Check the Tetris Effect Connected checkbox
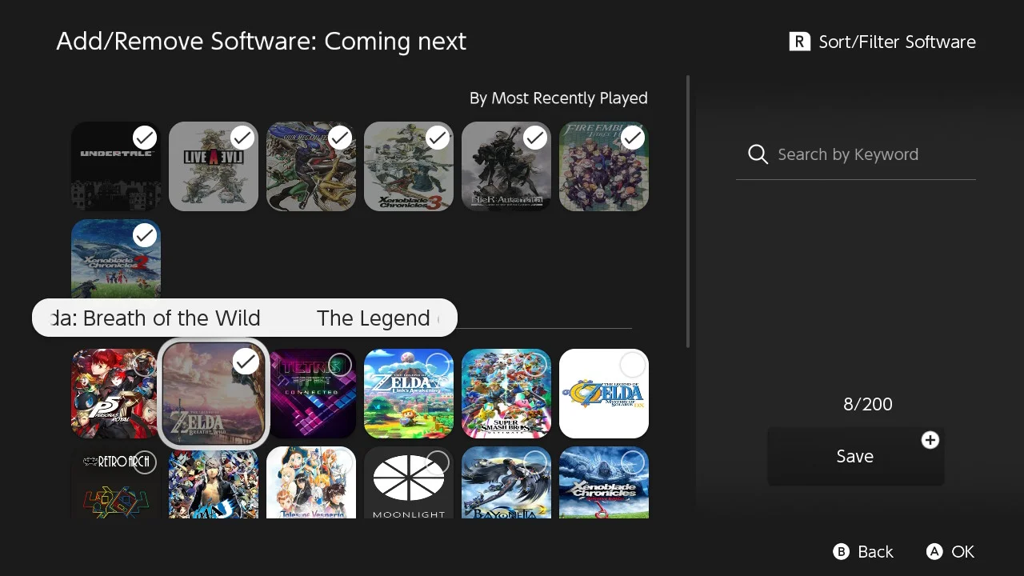This screenshot has height=576, width=1024. [x=340, y=365]
